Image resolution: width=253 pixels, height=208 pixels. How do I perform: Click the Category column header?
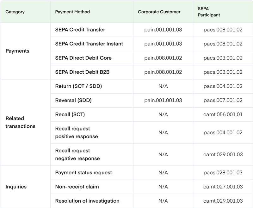15,12
